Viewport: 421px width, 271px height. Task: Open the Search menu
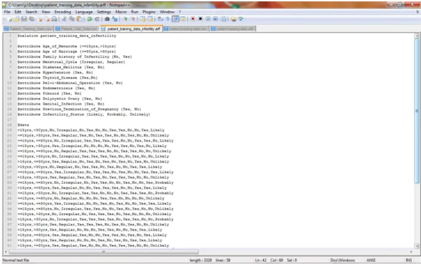click(x=32, y=12)
